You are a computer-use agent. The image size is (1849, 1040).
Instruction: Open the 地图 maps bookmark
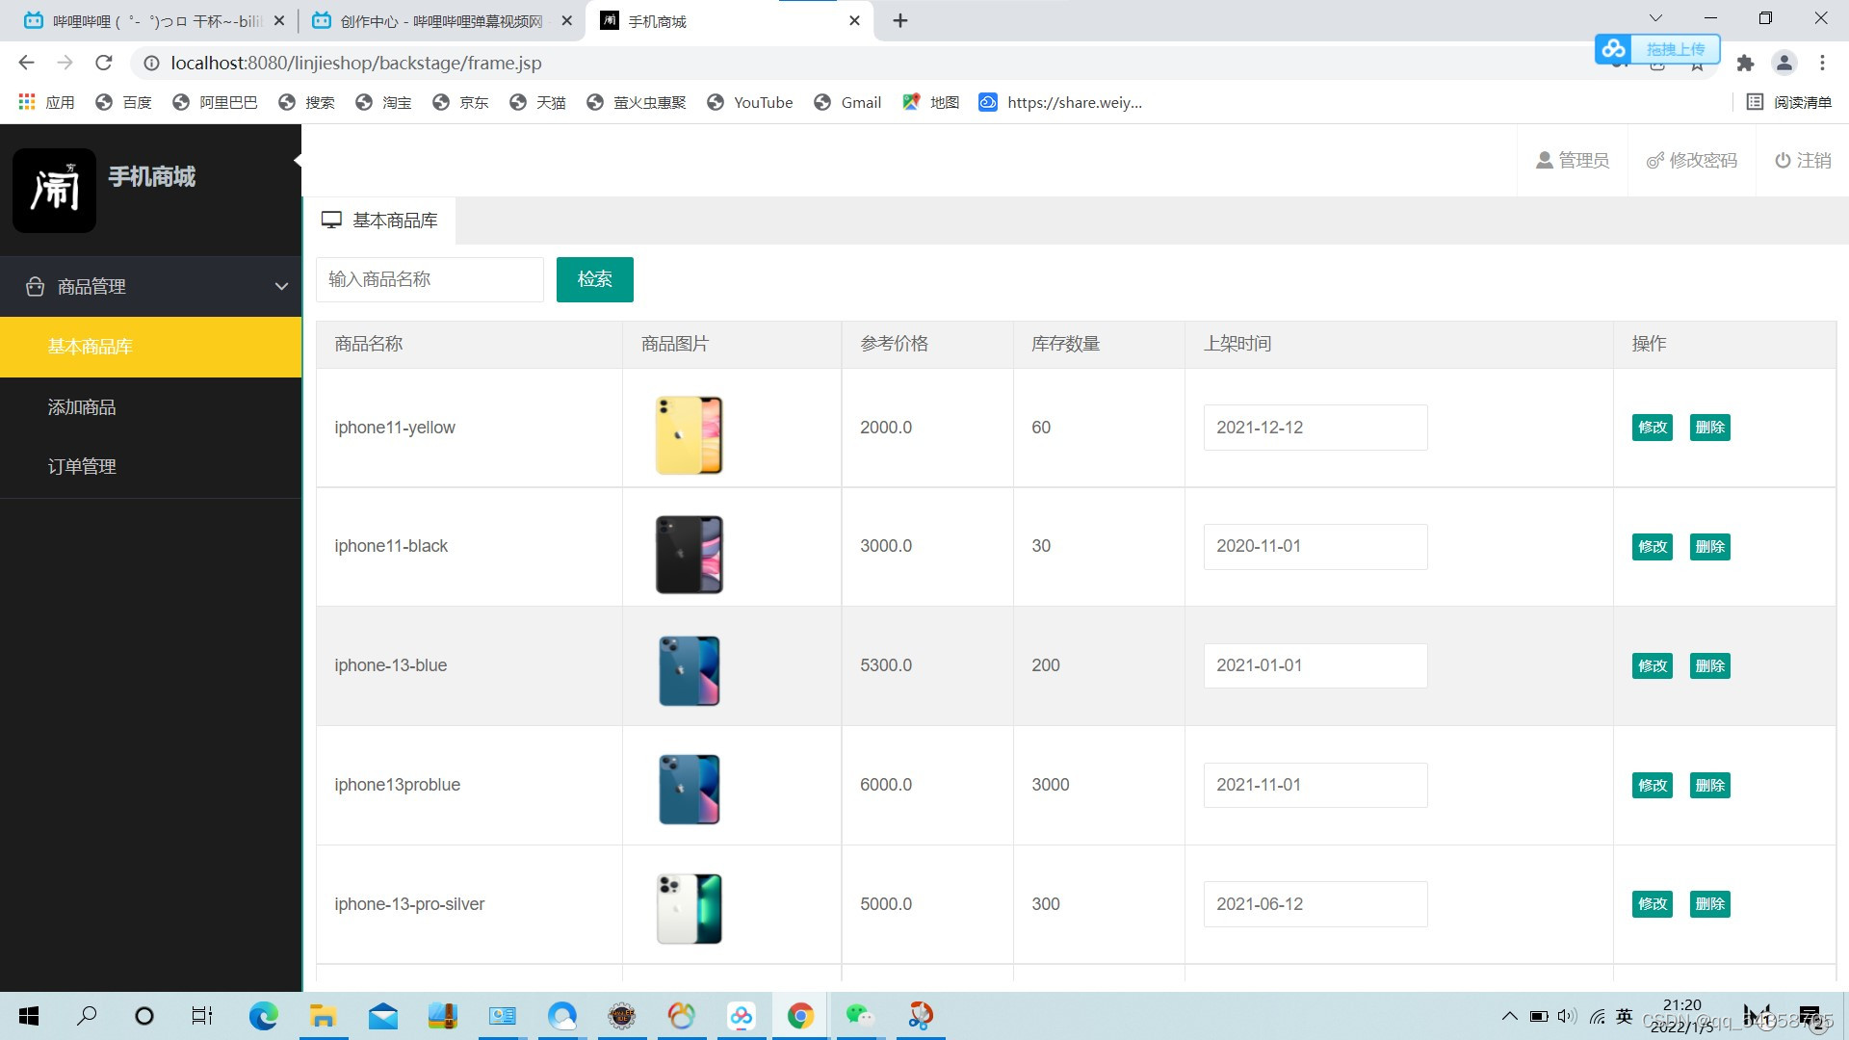[931, 102]
